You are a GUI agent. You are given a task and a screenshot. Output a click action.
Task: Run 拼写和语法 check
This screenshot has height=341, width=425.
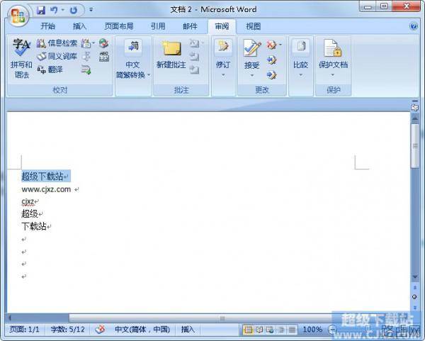(21, 58)
